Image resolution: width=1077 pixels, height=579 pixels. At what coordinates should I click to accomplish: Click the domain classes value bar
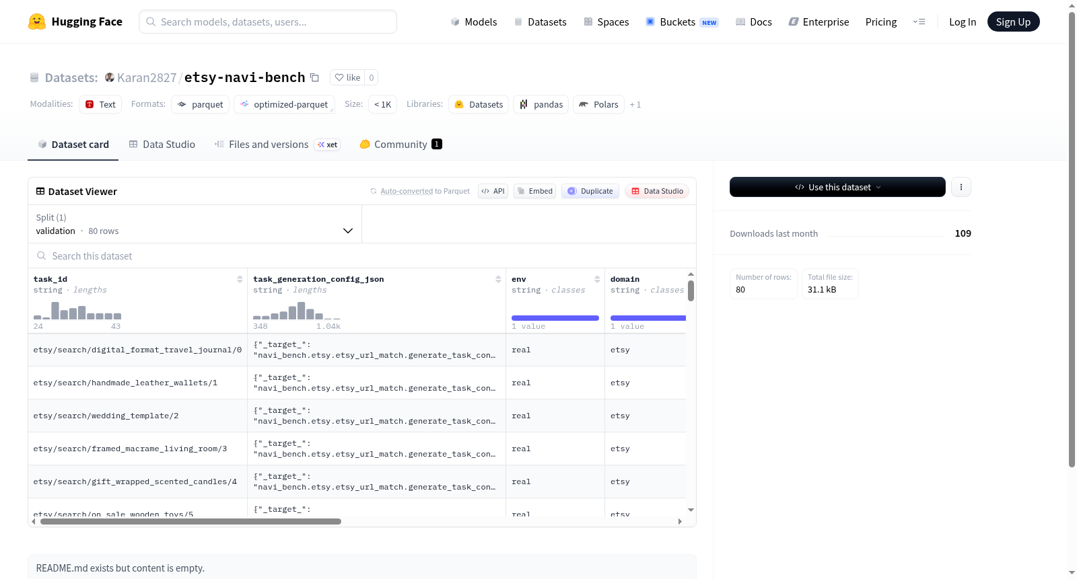pos(648,318)
